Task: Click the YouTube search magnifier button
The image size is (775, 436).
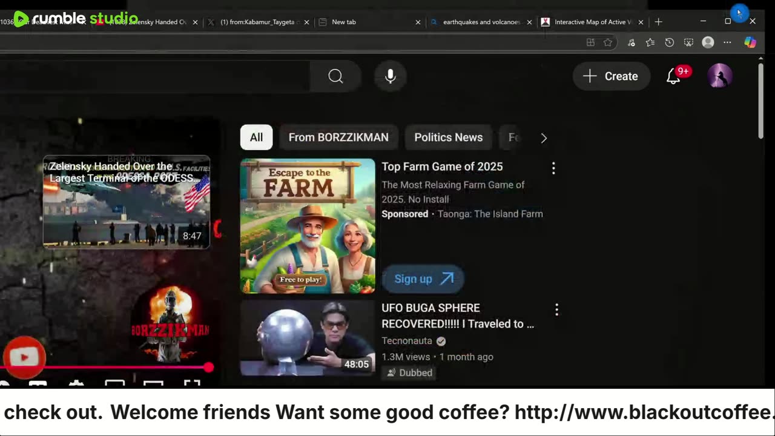Action: (x=336, y=76)
